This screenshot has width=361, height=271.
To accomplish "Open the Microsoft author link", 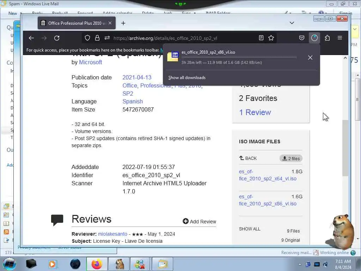I will click(91, 62).
